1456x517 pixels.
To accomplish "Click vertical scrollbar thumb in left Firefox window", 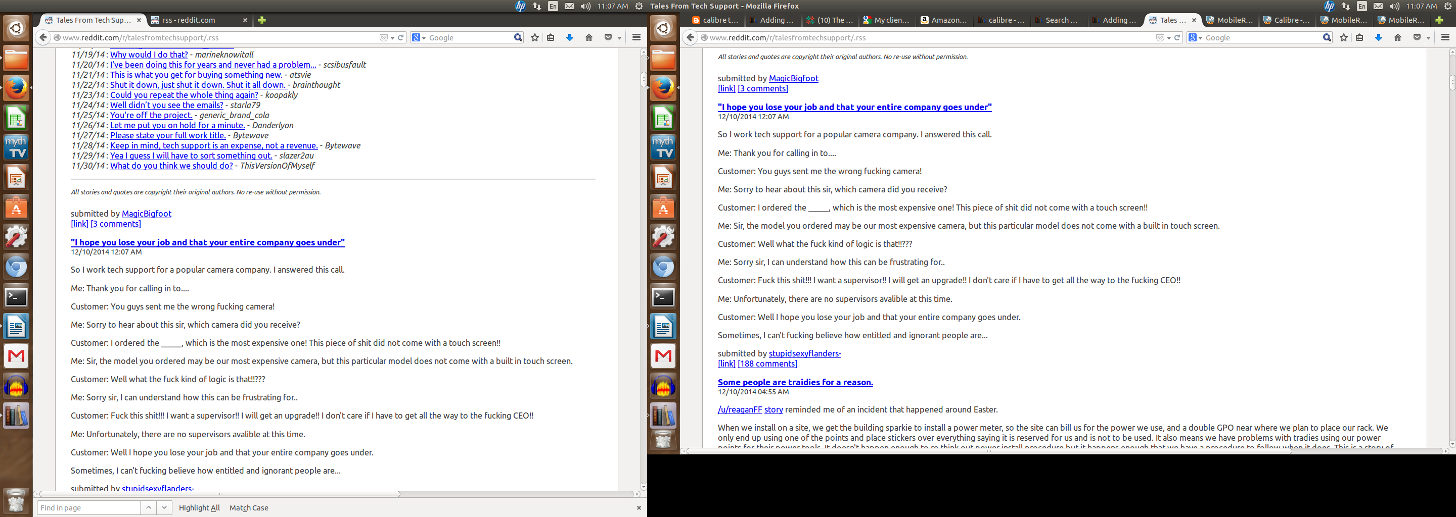I will [x=643, y=79].
